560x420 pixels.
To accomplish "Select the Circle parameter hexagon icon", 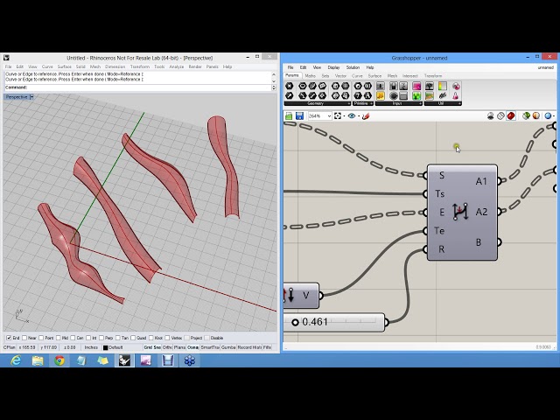I will pos(303,86).
